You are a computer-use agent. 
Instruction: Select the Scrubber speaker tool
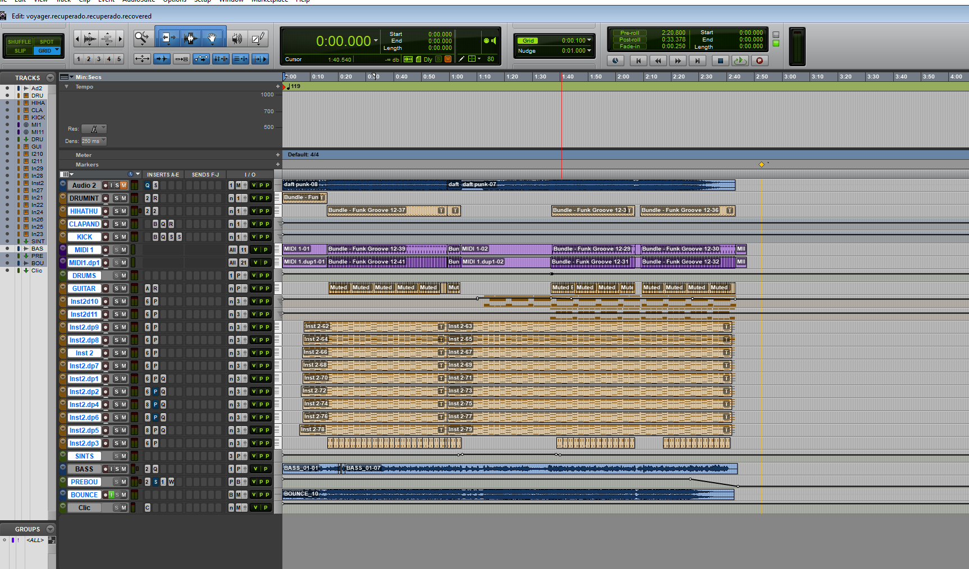click(236, 38)
